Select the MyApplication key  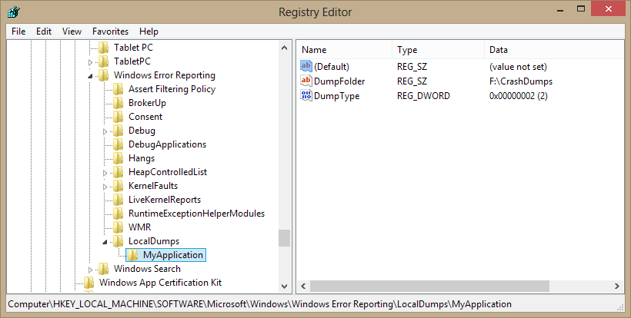[173, 255]
